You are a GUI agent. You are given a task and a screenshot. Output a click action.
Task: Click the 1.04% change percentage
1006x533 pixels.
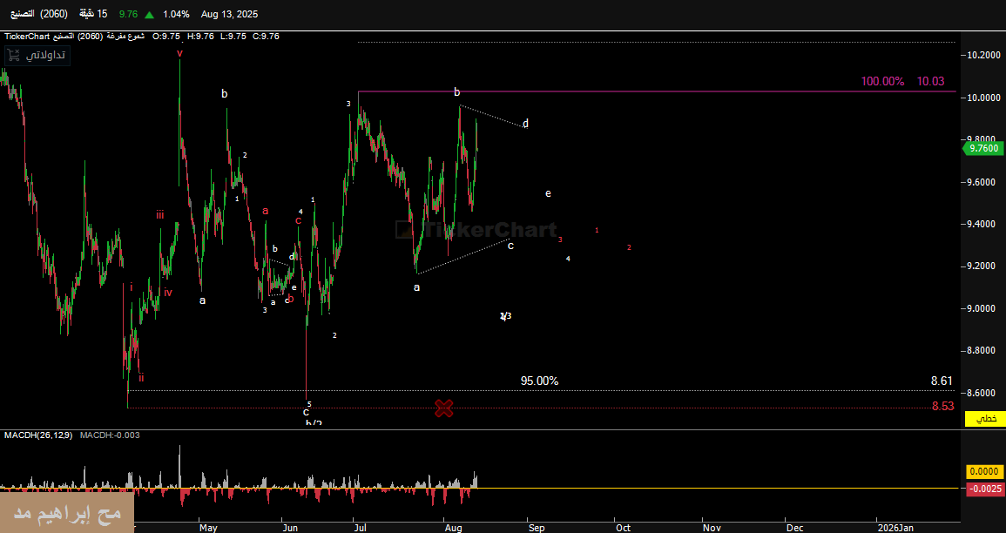click(x=177, y=14)
